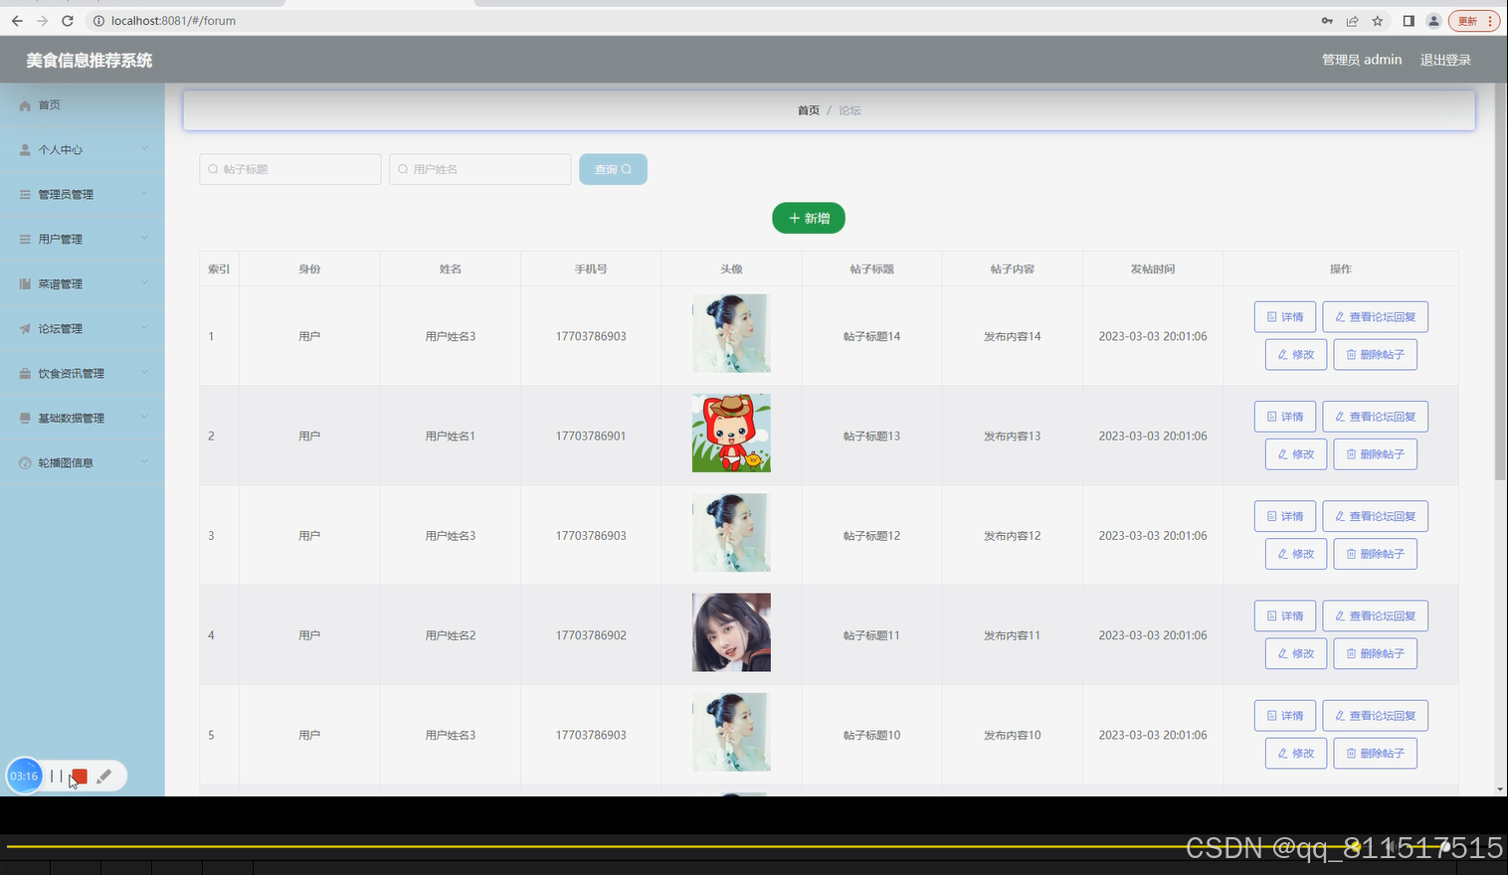Click 查看论坛回复 for 帖子标题13
The width and height of the screenshot is (1508, 875).
coord(1375,417)
